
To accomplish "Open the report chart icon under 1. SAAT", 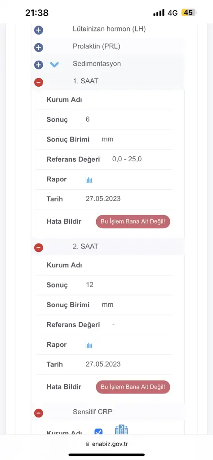I will [89, 179].
